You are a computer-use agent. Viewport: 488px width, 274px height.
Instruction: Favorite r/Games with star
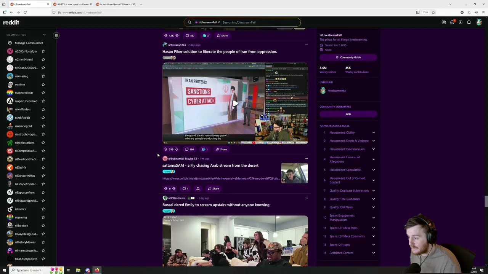43,209
